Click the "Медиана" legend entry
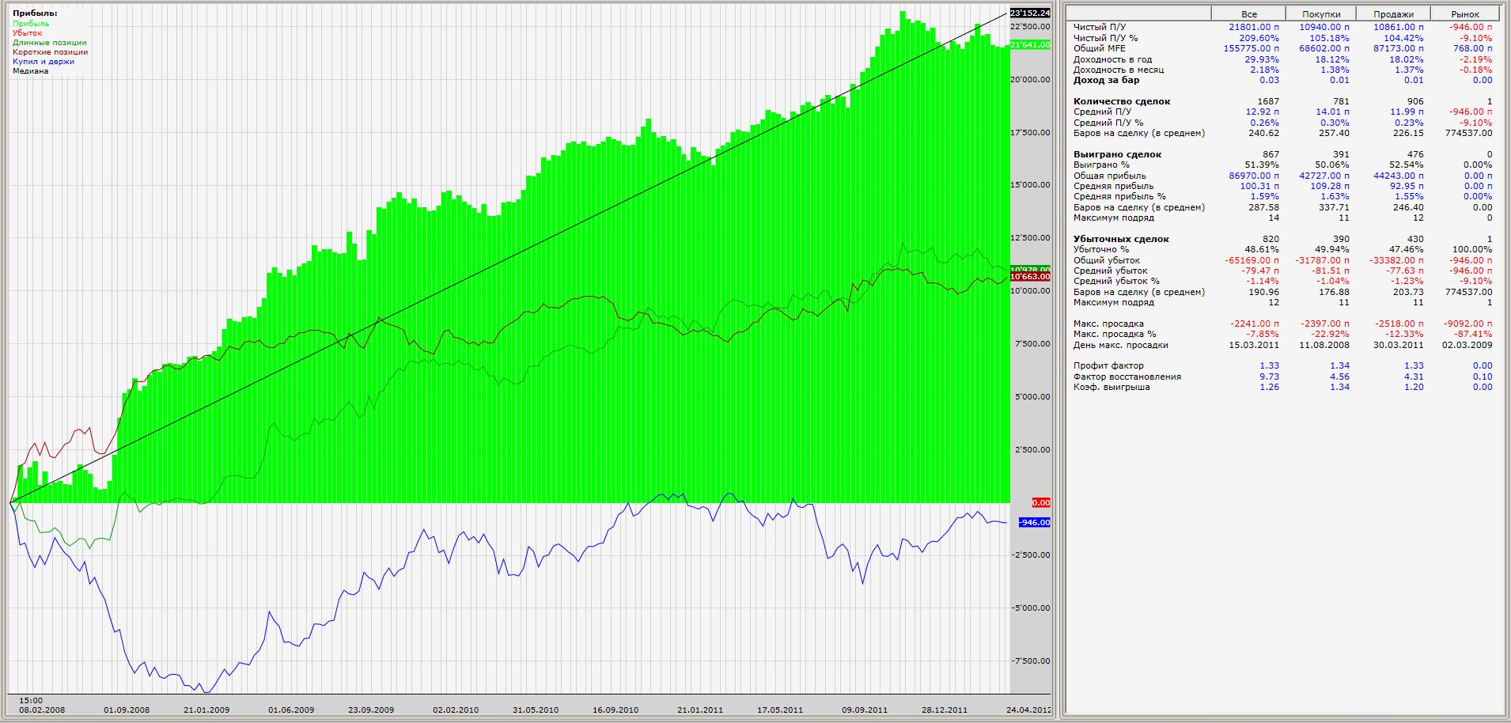 (31, 71)
